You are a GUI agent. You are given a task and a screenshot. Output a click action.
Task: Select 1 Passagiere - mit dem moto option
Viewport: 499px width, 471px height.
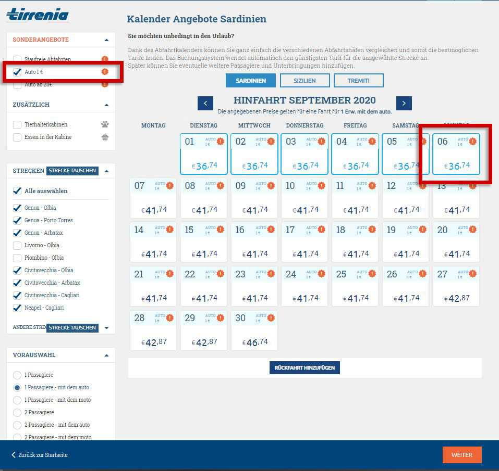17,400
